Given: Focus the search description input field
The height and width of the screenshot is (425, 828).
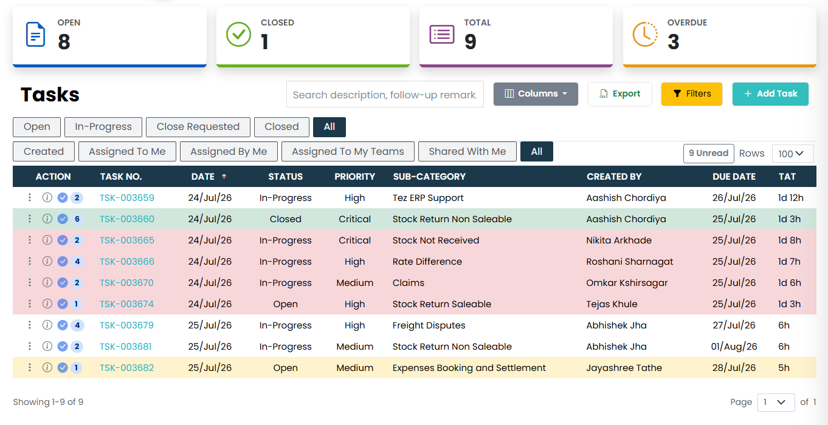Looking at the screenshot, I should pyautogui.click(x=385, y=94).
